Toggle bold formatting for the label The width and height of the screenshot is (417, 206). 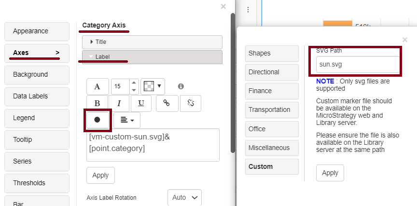[97, 103]
